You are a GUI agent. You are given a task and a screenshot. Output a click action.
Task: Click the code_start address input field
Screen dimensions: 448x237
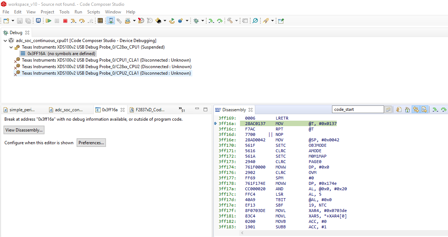point(357,109)
